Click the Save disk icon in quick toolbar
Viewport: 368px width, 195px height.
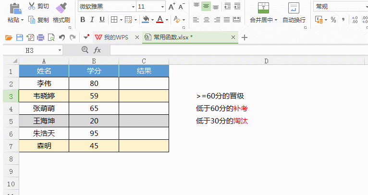click(x=19, y=37)
